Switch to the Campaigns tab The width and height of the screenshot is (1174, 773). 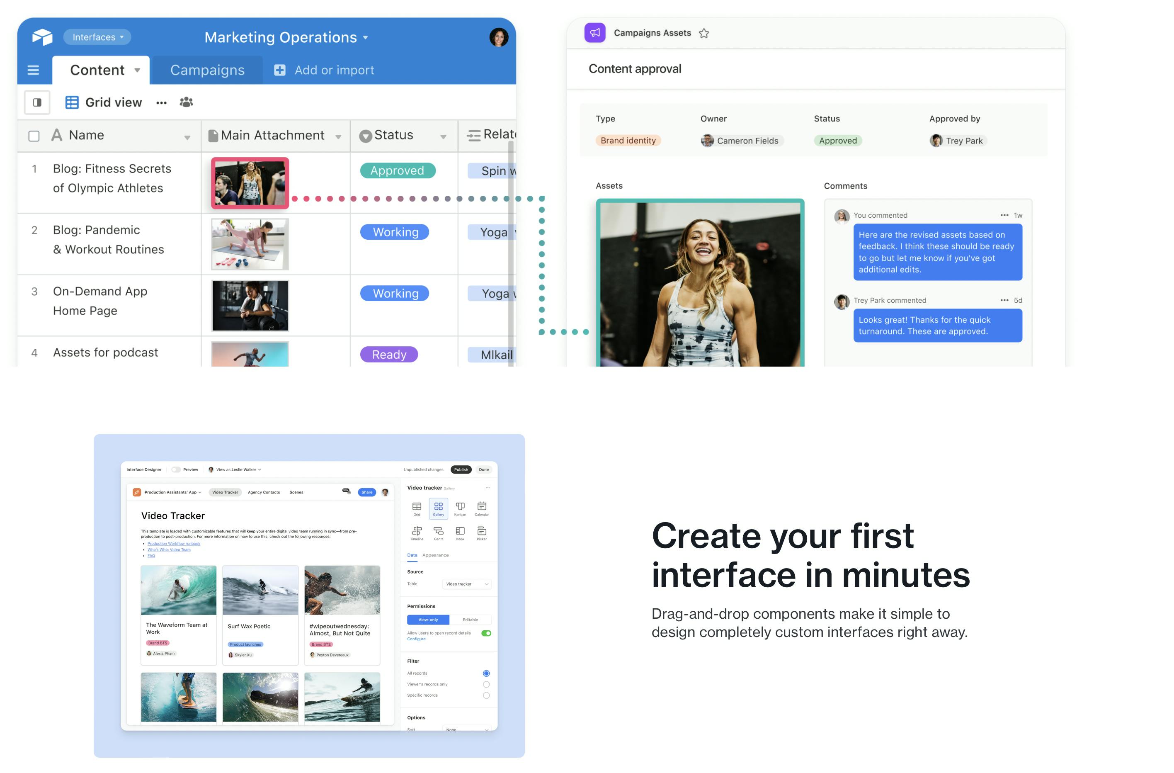click(x=207, y=70)
